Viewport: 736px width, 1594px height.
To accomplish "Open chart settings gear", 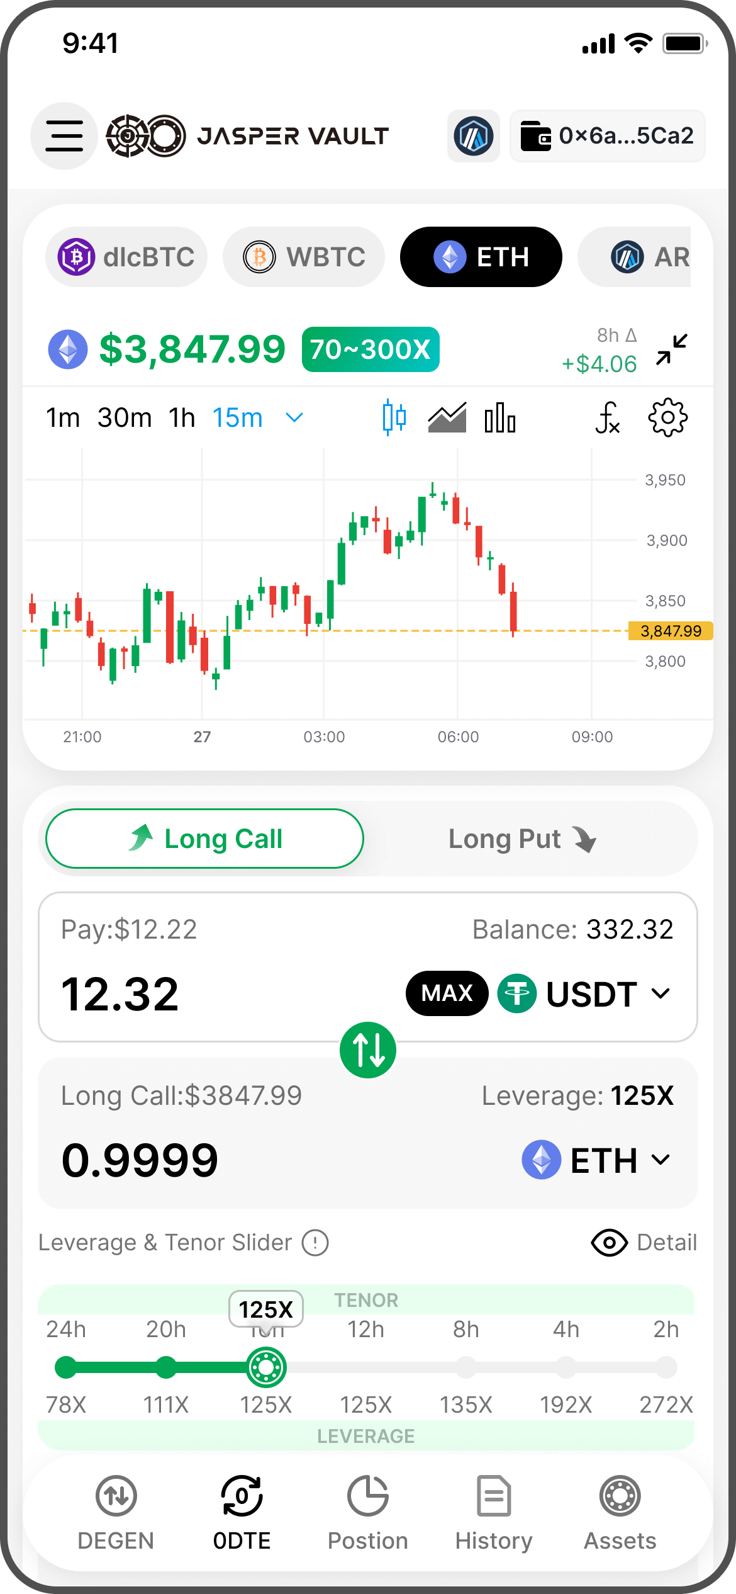I will point(667,417).
